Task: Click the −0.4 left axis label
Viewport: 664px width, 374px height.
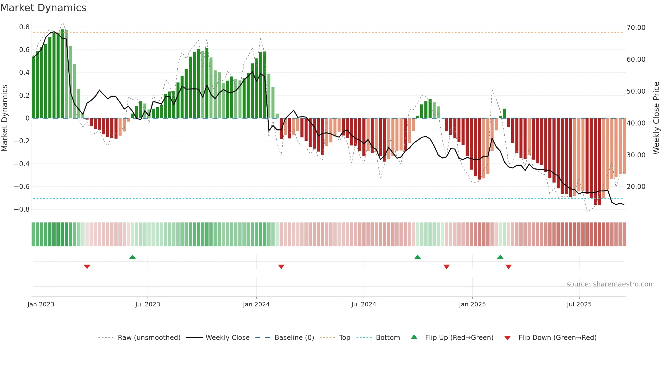Action: coord(22,164)
